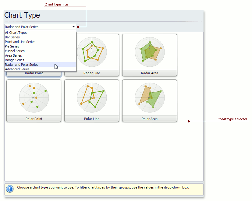Choose the Polar Area chart icon
The width and height of the screenshot is (252, 201).
pyautogui.click(x=150, y=97)
